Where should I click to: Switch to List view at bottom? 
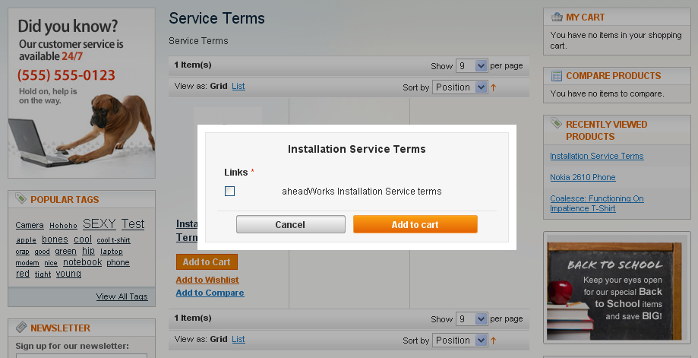[x=238, y=339]
